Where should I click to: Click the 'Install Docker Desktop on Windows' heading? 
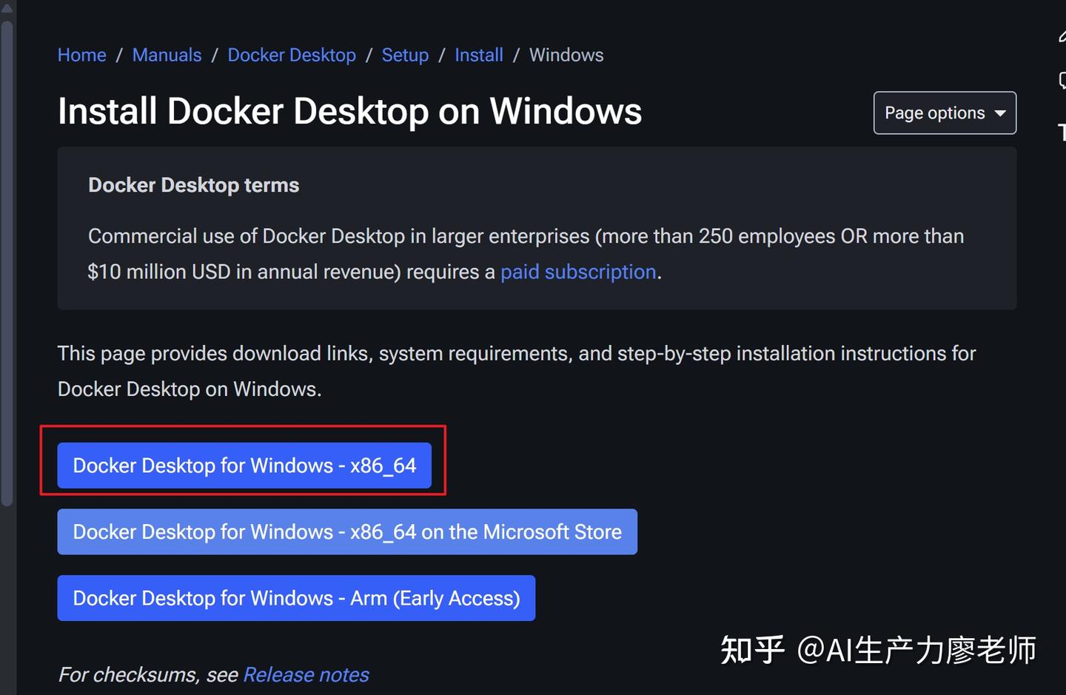point(349,112)
